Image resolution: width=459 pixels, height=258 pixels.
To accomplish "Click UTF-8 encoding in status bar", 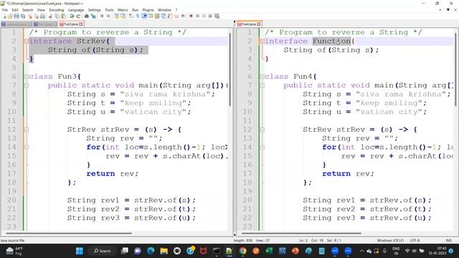I will (415, 241).
